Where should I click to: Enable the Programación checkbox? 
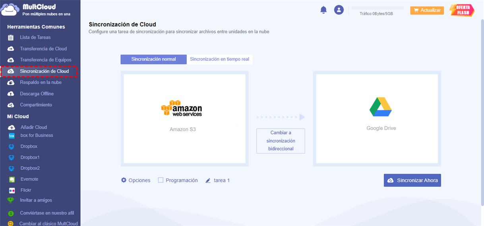point(161,180)
